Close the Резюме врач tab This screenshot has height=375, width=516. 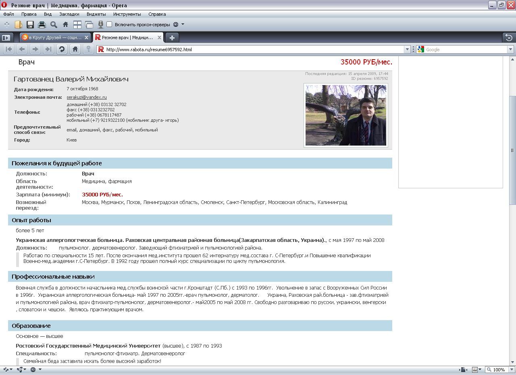[x=159, y=37]
